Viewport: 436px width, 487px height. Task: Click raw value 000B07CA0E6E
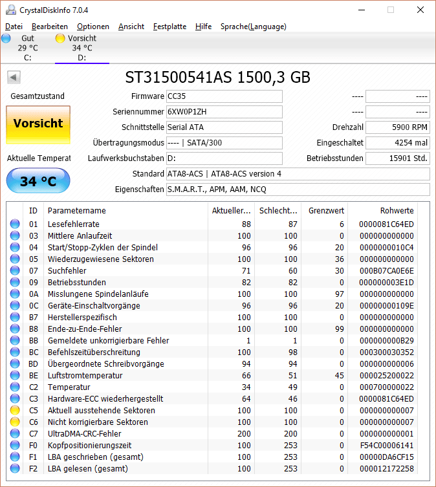pos(387,271)
